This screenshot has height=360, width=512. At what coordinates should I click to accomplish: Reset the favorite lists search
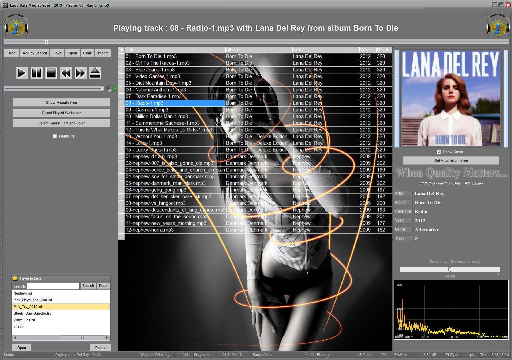104,286
